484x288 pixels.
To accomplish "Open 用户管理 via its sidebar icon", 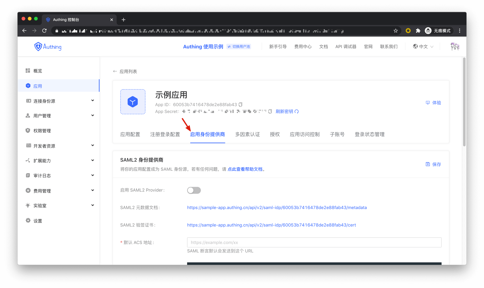I will tap(28, 116).
